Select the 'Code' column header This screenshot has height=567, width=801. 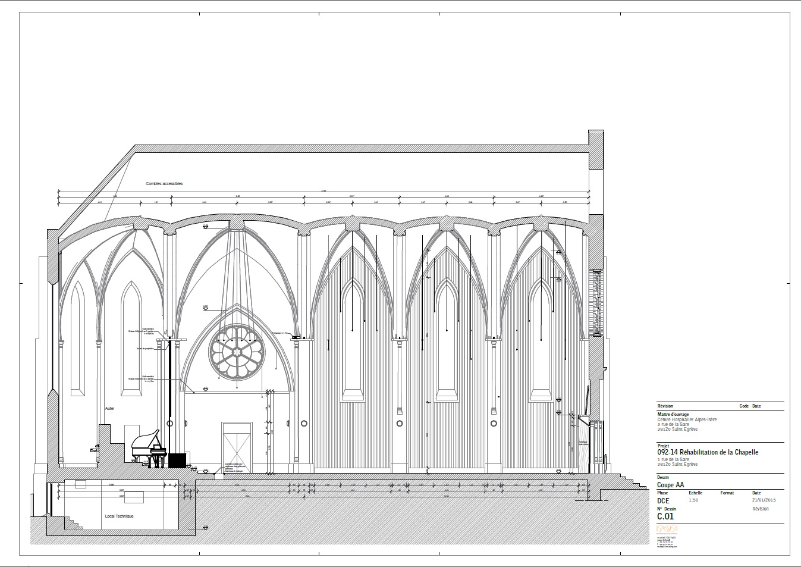[743, 406]
